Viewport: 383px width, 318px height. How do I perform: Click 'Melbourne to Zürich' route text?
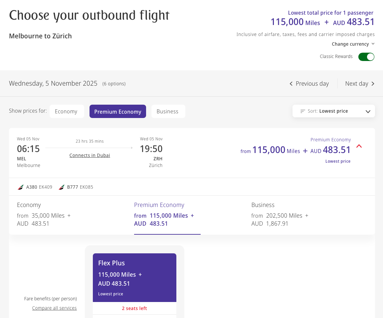(40, 36)
